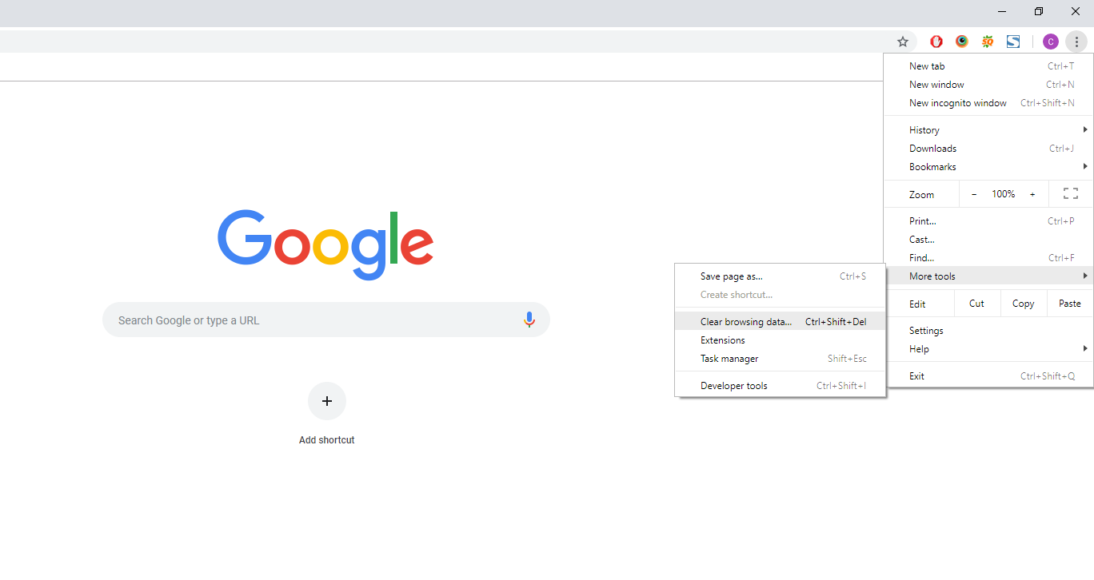Screen dimensions: 1094x580
Task: Select Find from the menu
Action: (x=988, y=257)
